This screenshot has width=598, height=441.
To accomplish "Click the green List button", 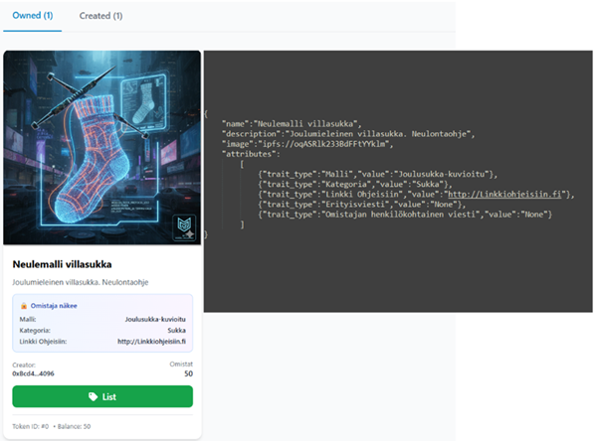I will point(102,396).
